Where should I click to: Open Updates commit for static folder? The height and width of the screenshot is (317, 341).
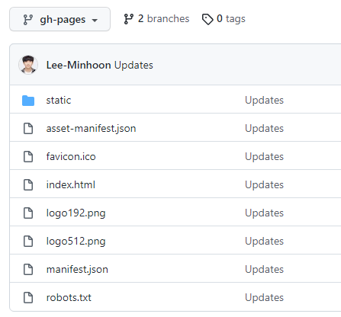coord(264,101)
